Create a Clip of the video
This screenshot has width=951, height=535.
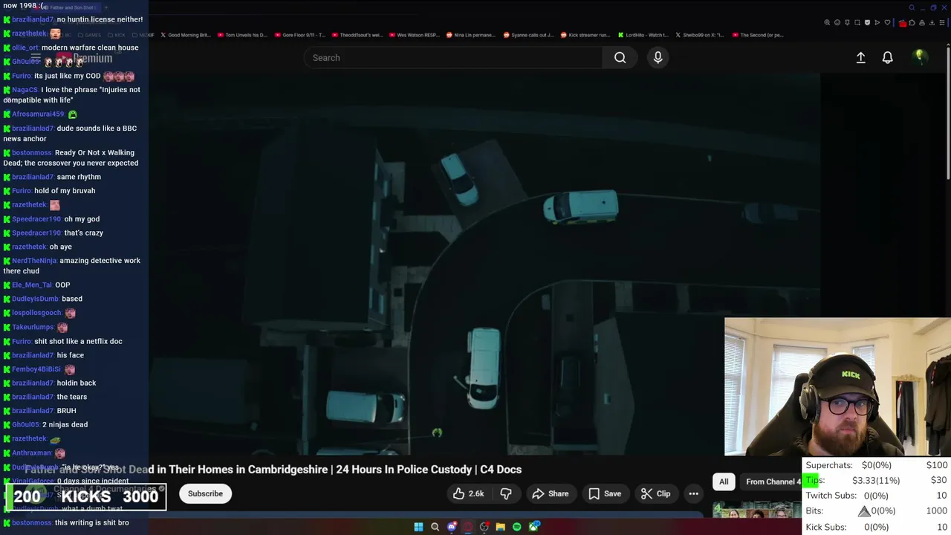(655, 493)
